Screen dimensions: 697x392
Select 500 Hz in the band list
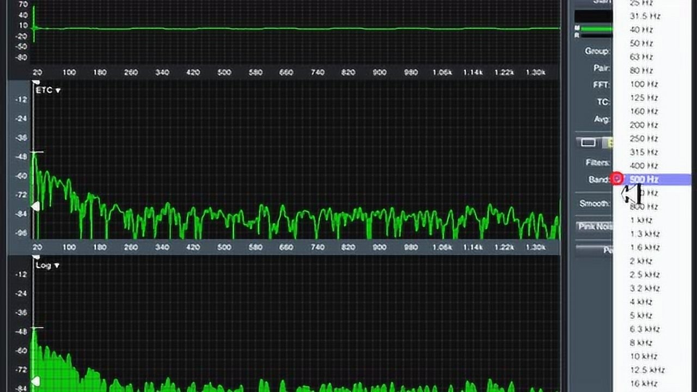pyautogui.click(x=644, y=180)
